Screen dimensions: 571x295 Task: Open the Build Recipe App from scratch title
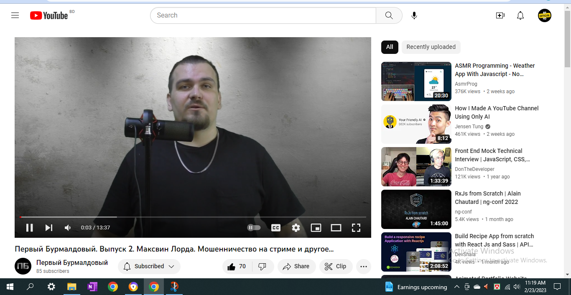tap(495, 240)
